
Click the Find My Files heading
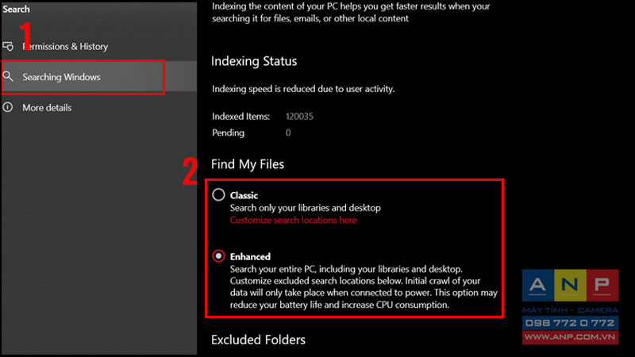248,164
